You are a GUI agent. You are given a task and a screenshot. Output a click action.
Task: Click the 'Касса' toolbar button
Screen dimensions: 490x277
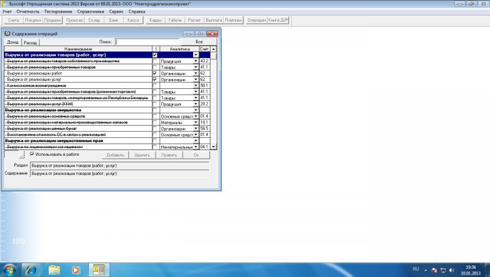pos(132,20)
